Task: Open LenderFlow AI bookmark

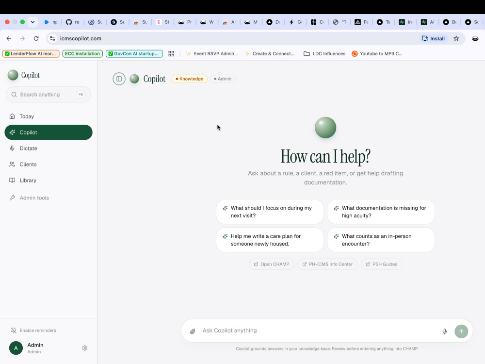Action: pos(31,53)
